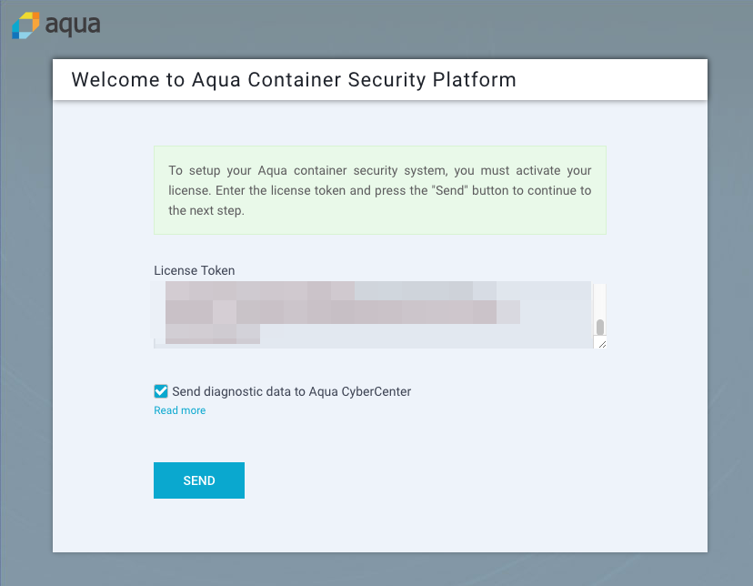
Task: Click the resize grip of the token field
Action: [x=601, y=343]
